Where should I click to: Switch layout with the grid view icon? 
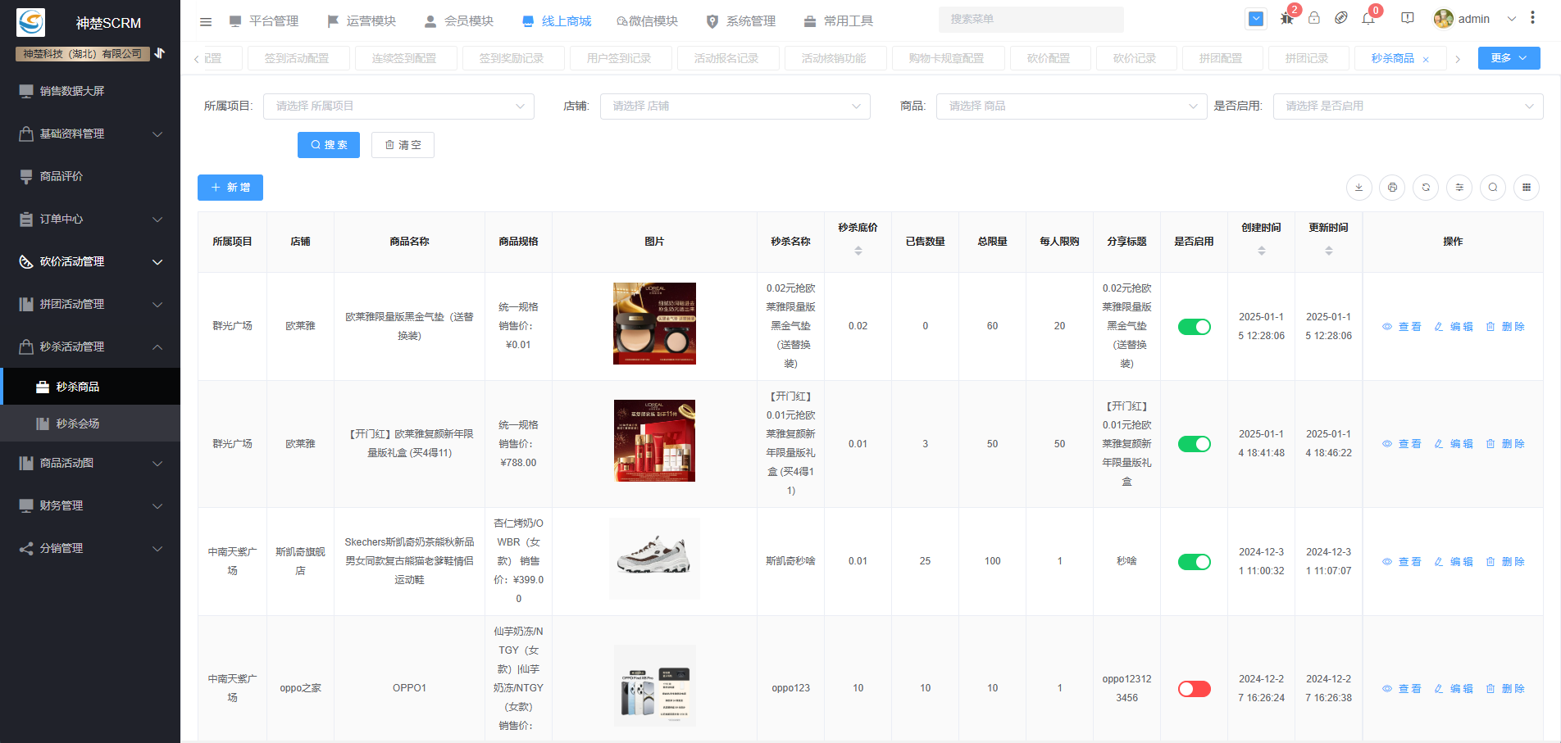(x=1527, y=188)
